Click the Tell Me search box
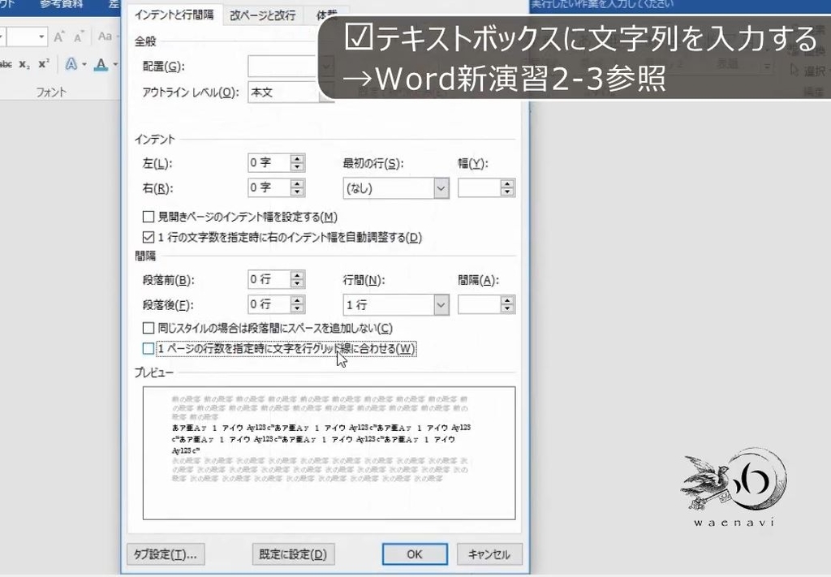The image size is (831, 577). [603, 4]
